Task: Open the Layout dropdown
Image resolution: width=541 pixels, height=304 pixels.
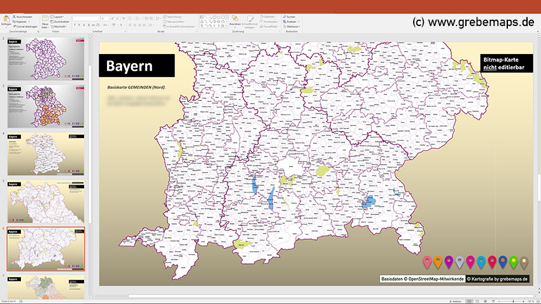Action: (59, 16)
